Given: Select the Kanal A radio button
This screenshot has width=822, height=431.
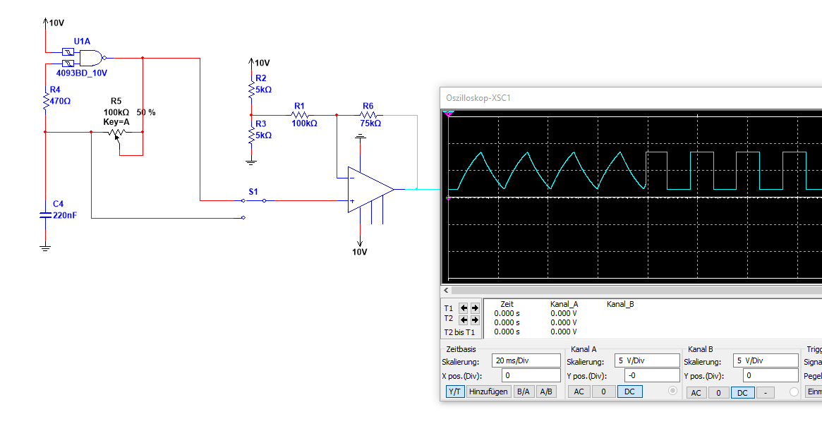Looking at the screenshot, I should point(672,391).
